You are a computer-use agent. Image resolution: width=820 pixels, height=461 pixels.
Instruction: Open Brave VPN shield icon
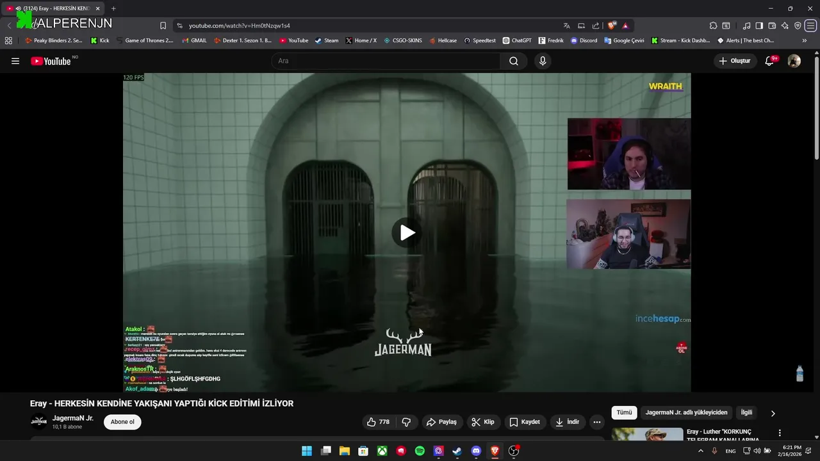pyautogui.click(x=798, y=26)
